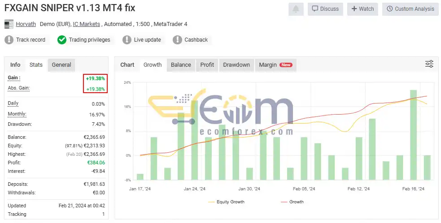Click the tallest bar near Feb 16
This screenshot has height=223, width=441.
click(413, 135)
